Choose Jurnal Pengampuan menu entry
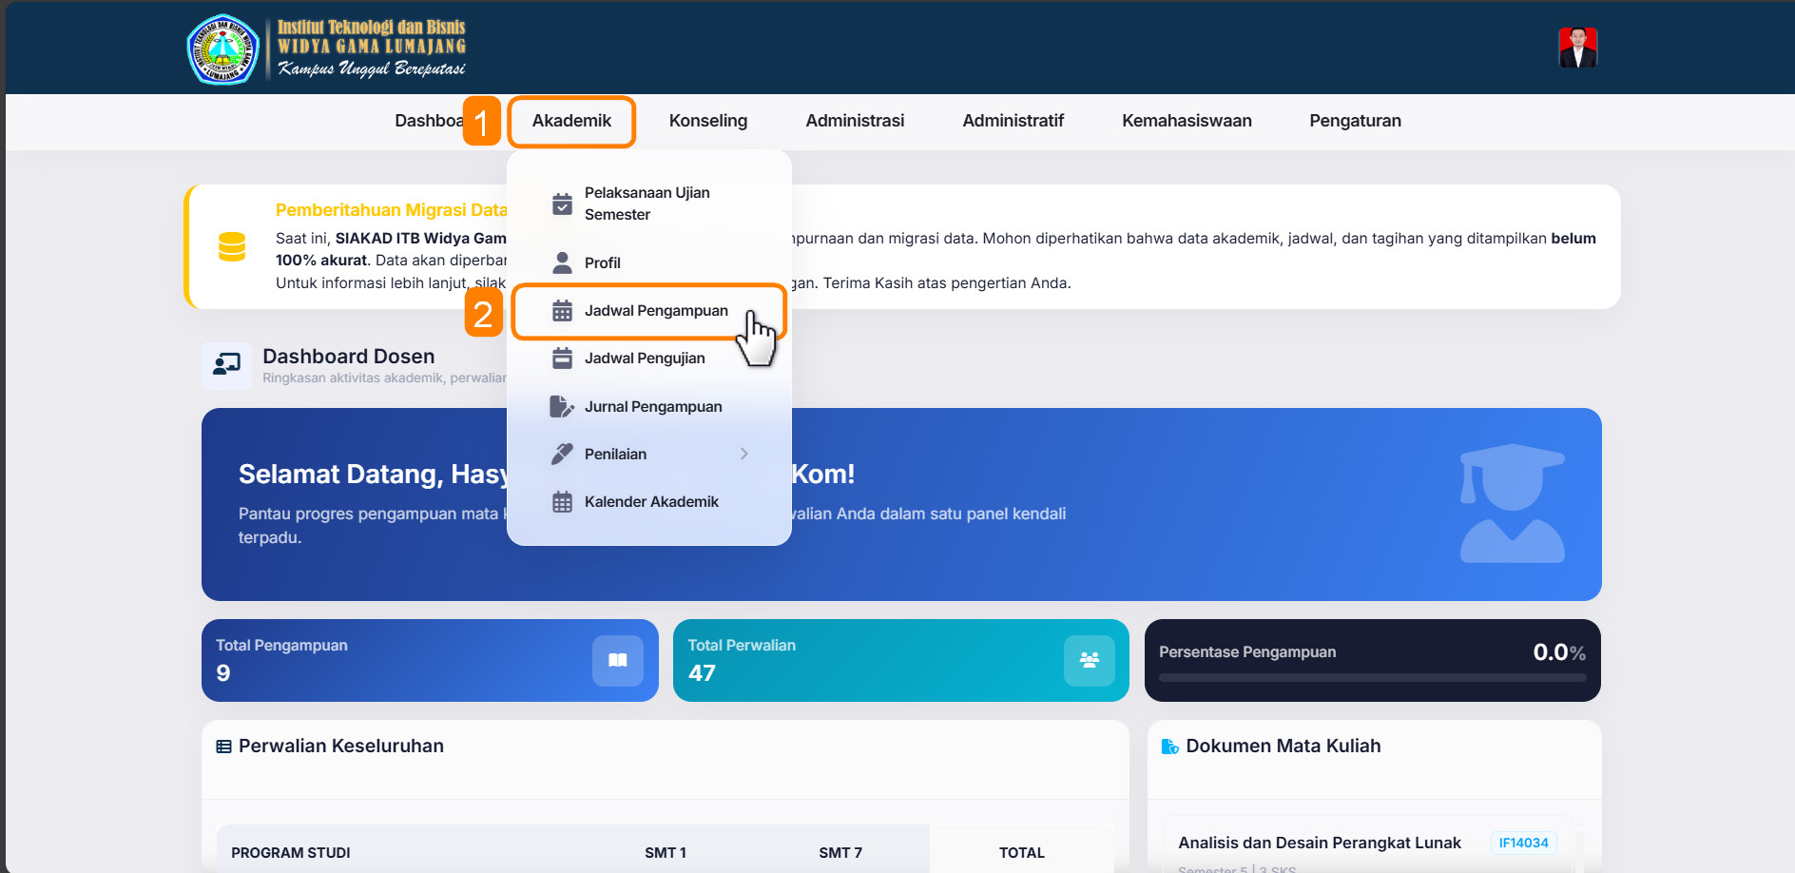Image resolution: width=1795 pixels, height=873 pixels. pyautogui.click(x=652, y=407)
